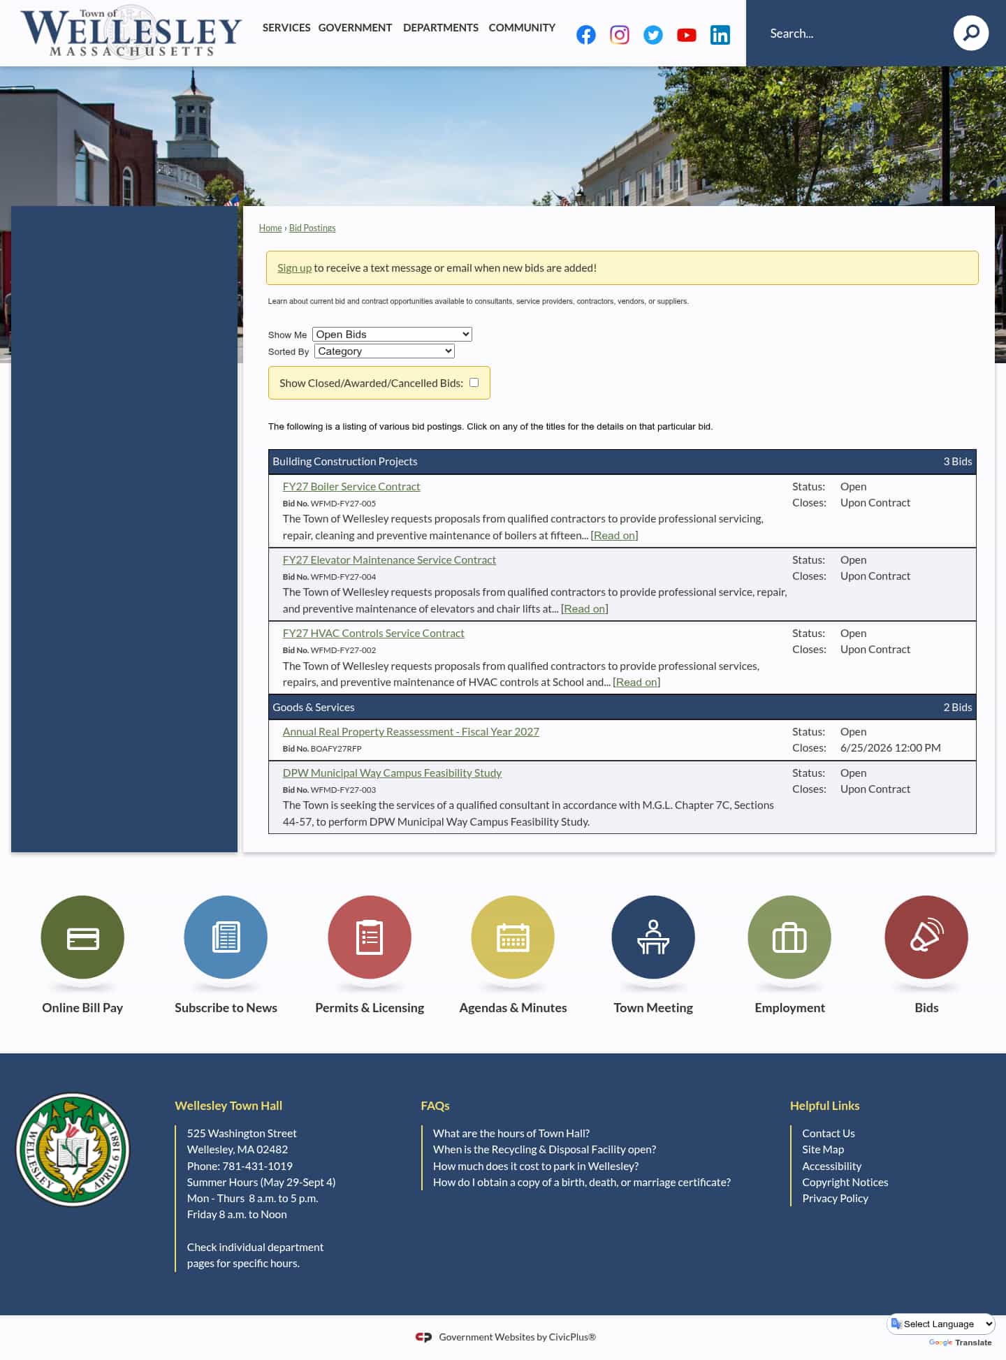Click Read on for the Boiler contract
Screen dimensions: 1006x1360
point(614,535)
